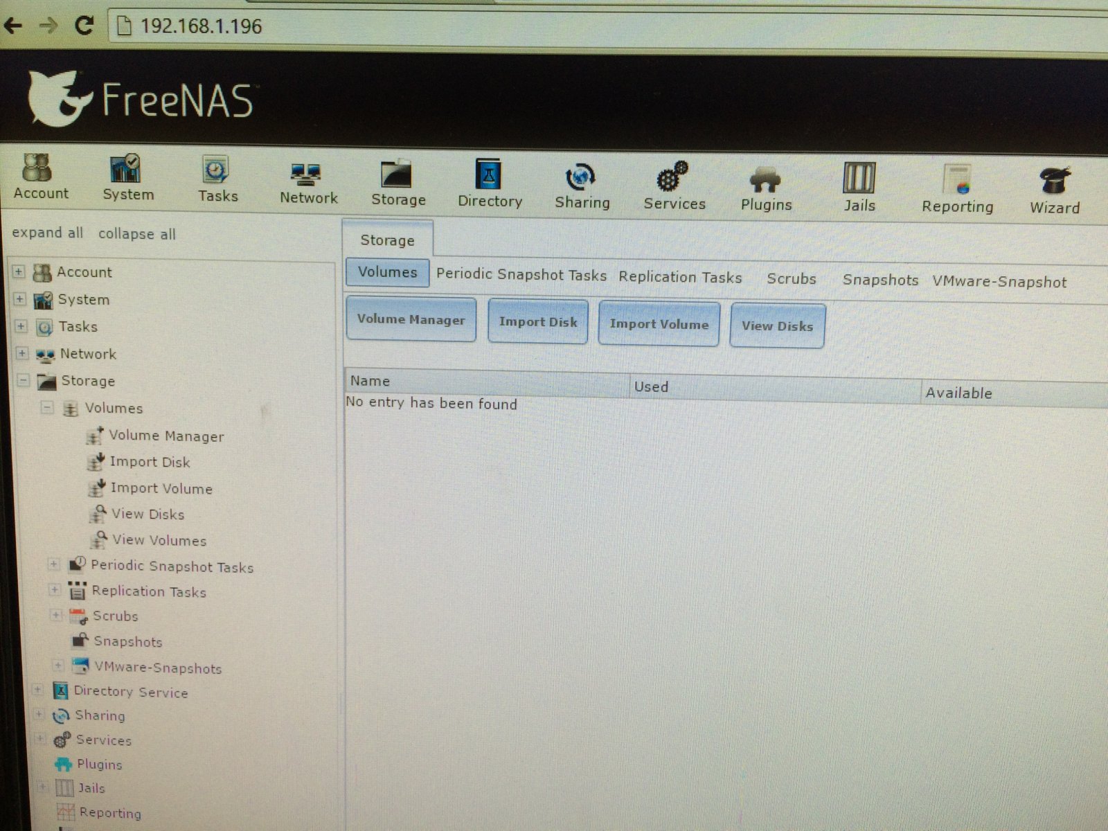Select View Volumes in the sidebar tree

[159, 540]
